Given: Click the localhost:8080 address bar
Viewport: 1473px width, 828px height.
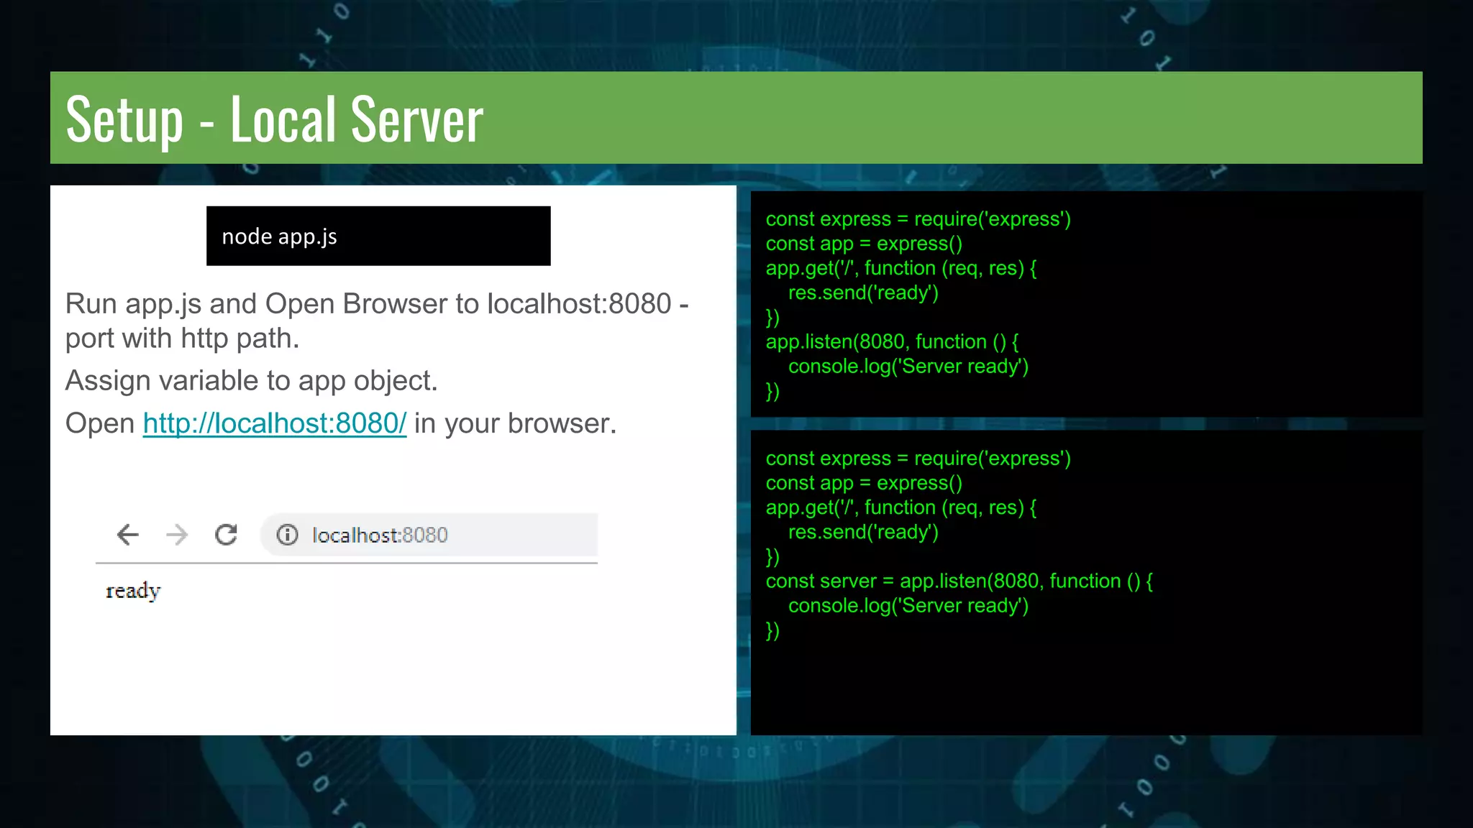Looking at the screenshot, I should pyautogui.click(x=429, y=535).
